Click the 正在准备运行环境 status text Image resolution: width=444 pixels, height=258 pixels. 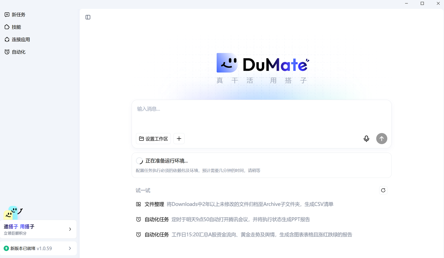(166, 161)
